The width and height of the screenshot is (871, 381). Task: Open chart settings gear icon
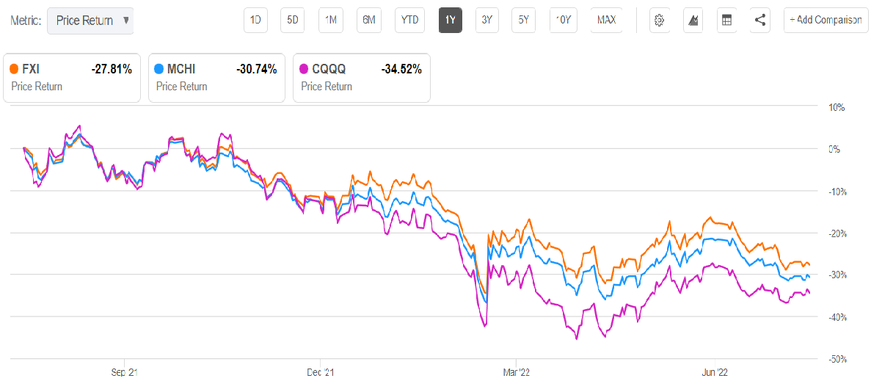click(x=659, y=20)
